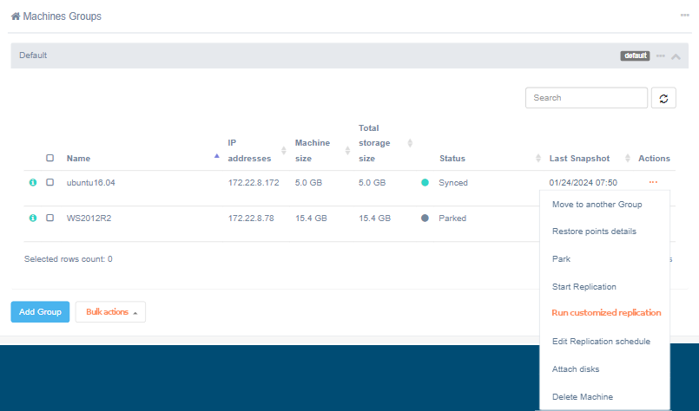Select Run customized replication menu item
Screen dimensions: 699x411
point(606,313)
